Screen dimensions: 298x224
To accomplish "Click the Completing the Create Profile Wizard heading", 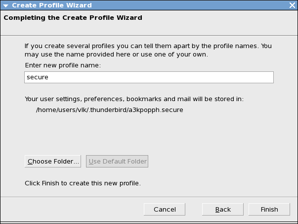I will click(x=73, y=18).
